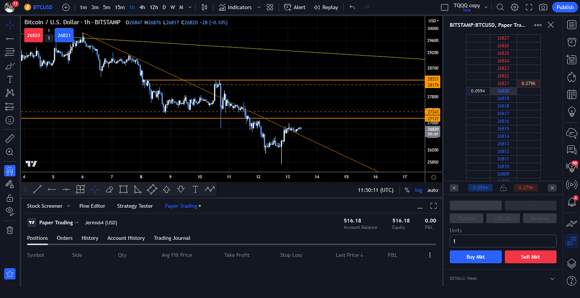The image size is (580, 298).
Task: Toggle stay in drawing mode
Action: pos(10,184)
